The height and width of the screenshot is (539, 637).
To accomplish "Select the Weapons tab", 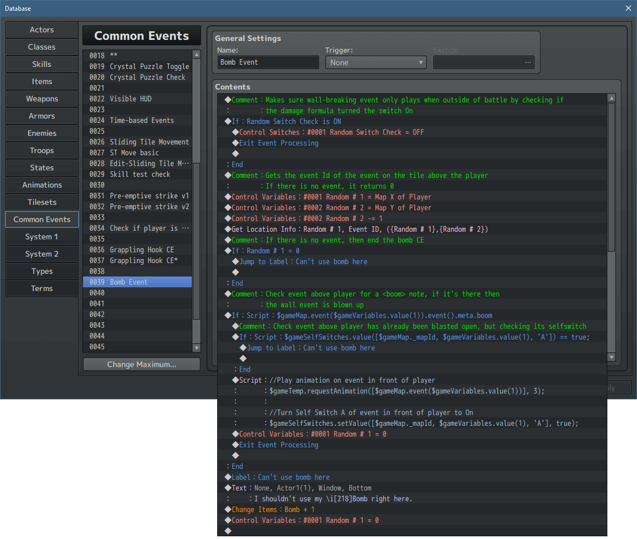I will [42, 99].
